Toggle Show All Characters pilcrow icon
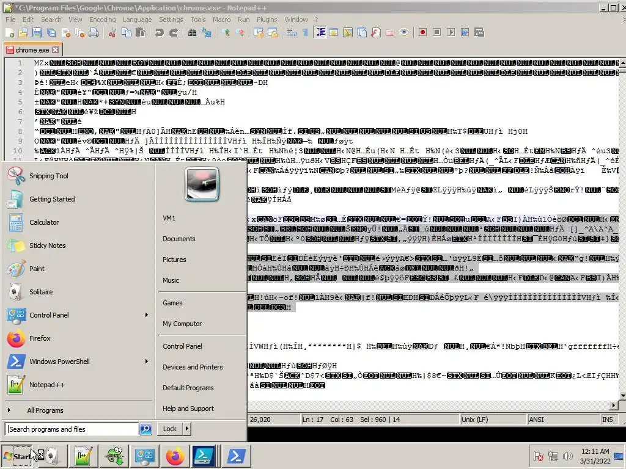 pyautogui.click(x=306, y=32)
